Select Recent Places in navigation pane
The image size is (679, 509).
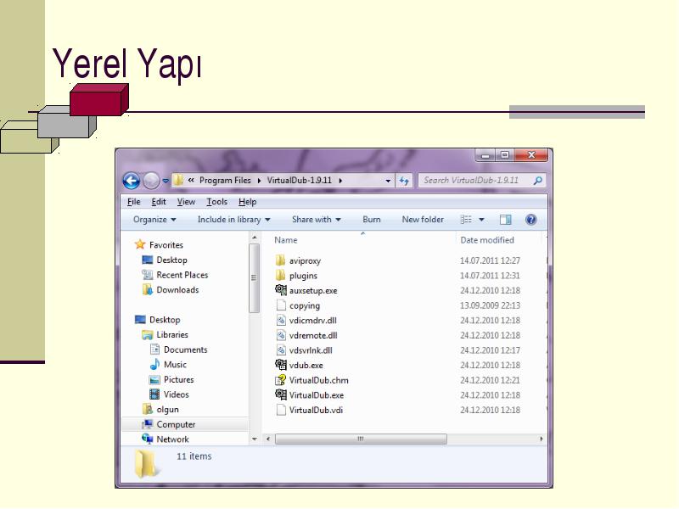click(x=175, y=275)
